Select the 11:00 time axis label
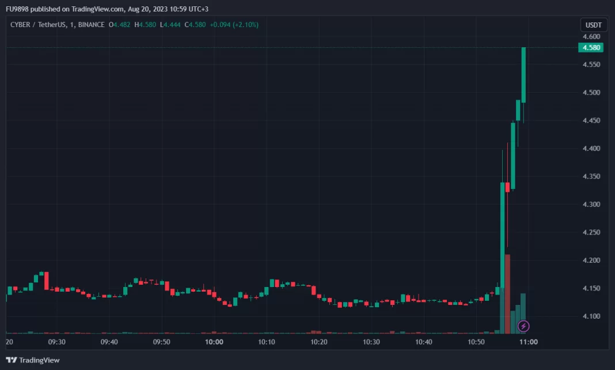615x370 pixels. coord(529,342)
